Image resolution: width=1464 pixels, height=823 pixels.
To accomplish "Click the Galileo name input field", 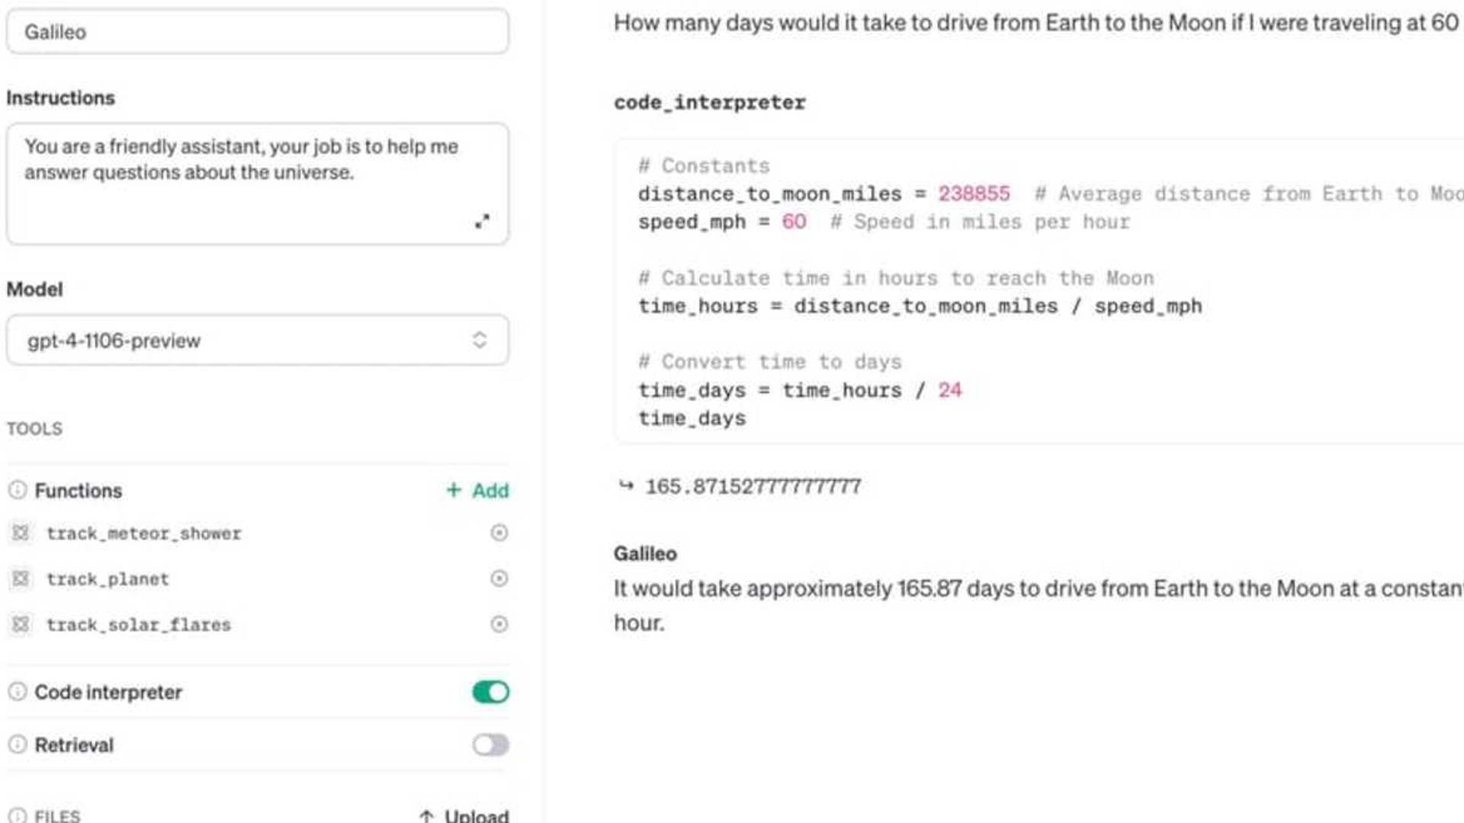I will click(257, 32).
